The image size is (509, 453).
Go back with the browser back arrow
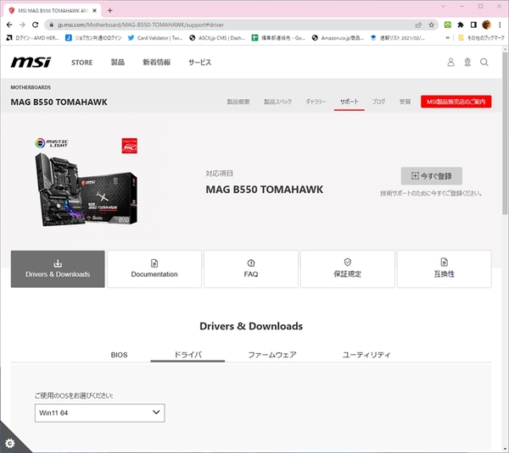[x=9, y=25]
